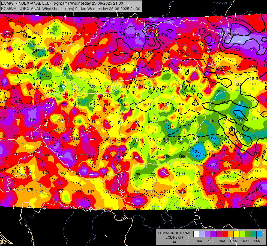Click the legend label '100'
Viewport: 267px width, 246px height.
pos(199,241)
